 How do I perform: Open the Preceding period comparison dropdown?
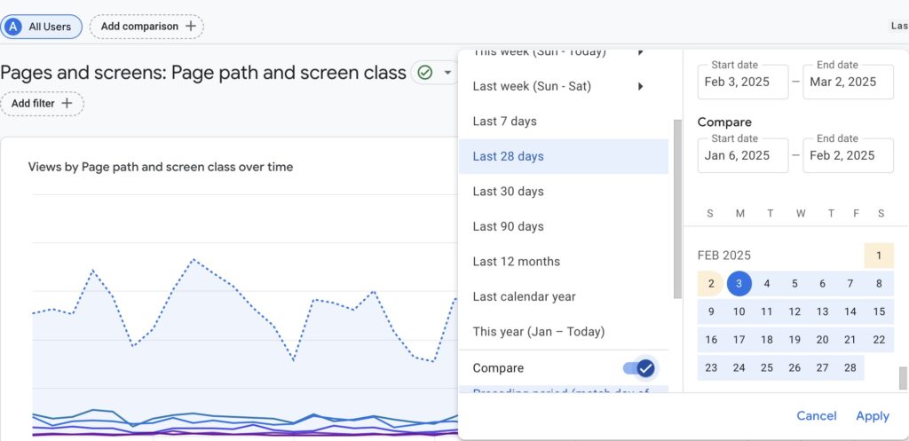pos(564,390)
